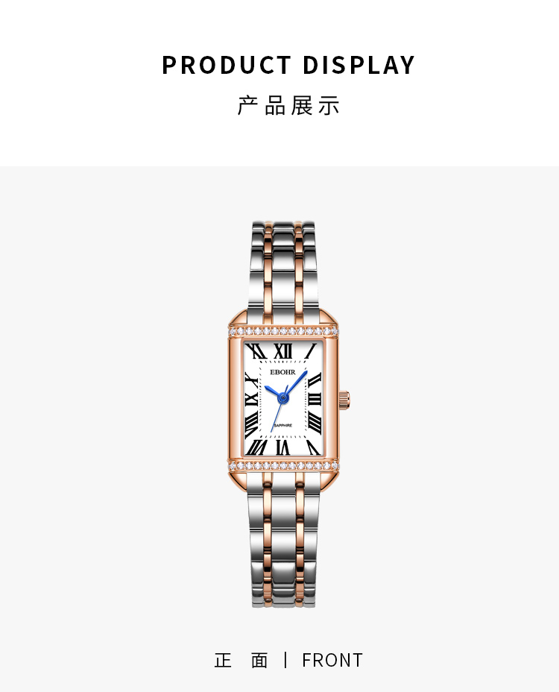Screen dimensions: 559x692
Task: Click the IX numeral on dial
Action: click(x=251, y=400)
